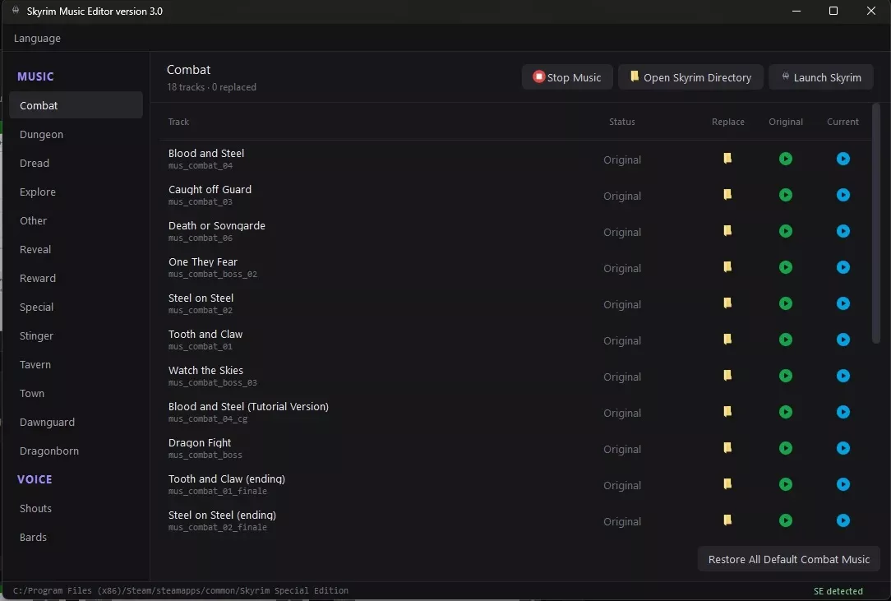Open replace file for Caught off Guard
Image resolution: width=891 pixels, height=601 pixels.
tap(727, 195)
